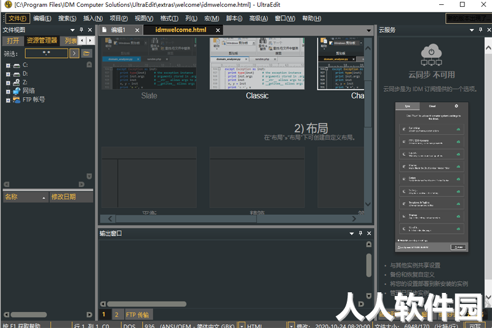Click the 筛选 filter input field
This screenshot has width=492, height=328.
(47, 54)
